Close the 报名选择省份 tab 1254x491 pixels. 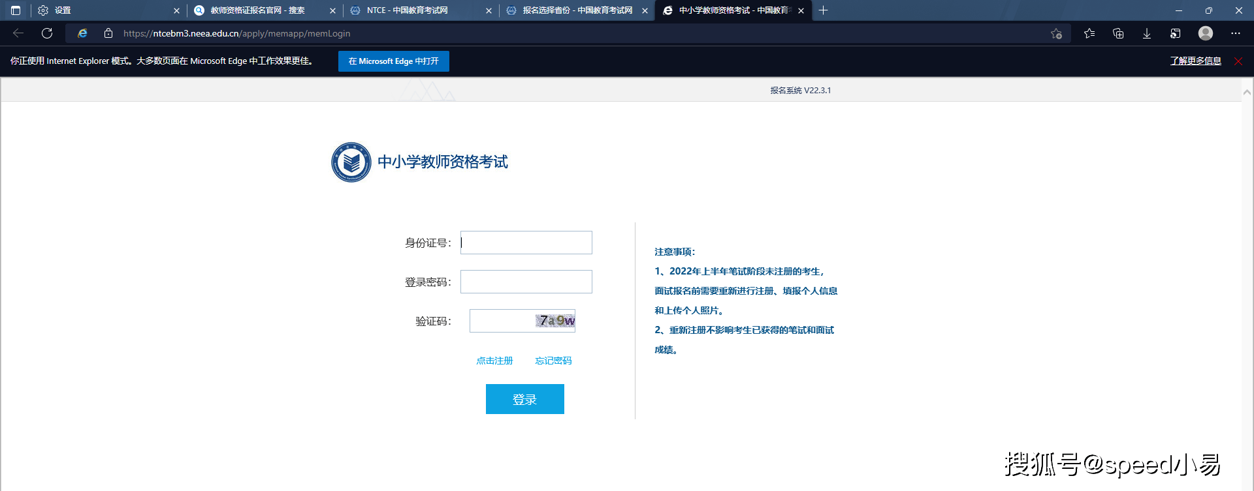[x=645, y=10]
